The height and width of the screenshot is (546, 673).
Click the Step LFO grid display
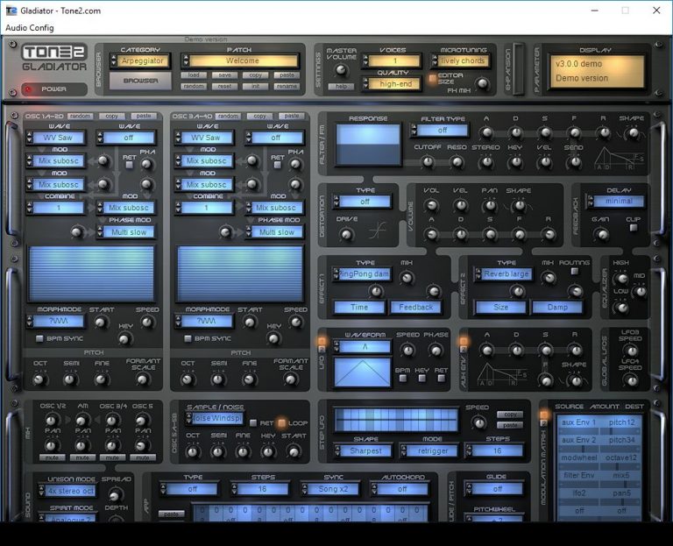click(396, 420)
